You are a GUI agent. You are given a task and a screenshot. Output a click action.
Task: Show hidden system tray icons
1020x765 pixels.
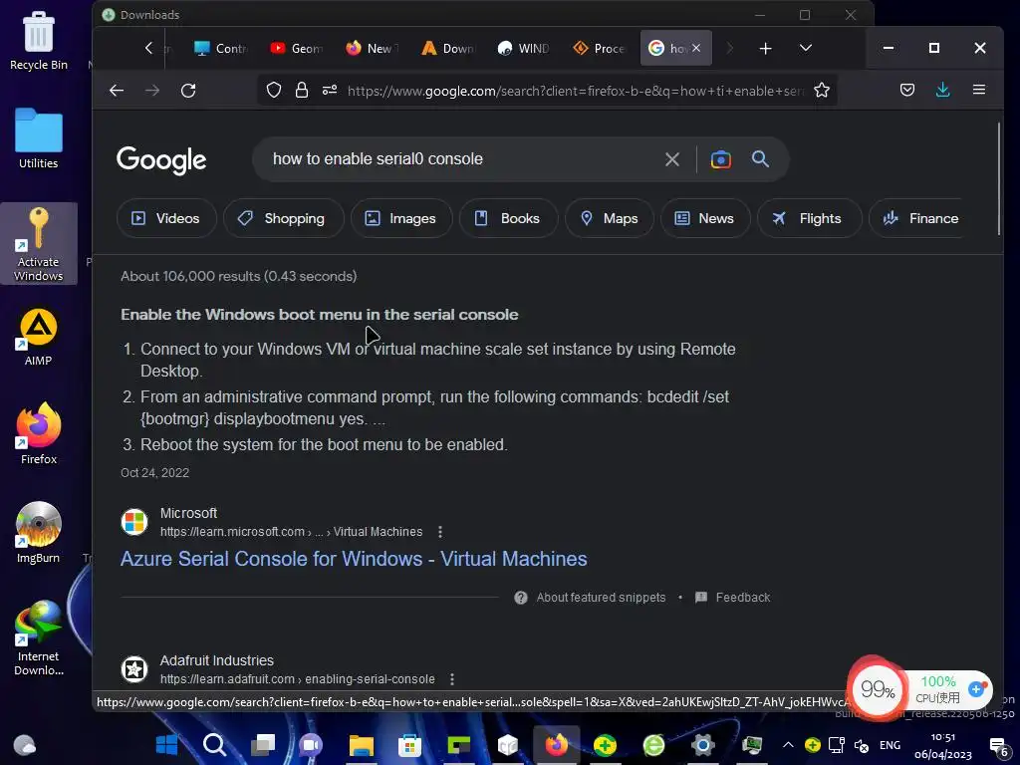coord(788,745)
